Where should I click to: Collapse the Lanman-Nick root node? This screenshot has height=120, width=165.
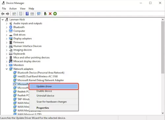(x=3, y=20)
